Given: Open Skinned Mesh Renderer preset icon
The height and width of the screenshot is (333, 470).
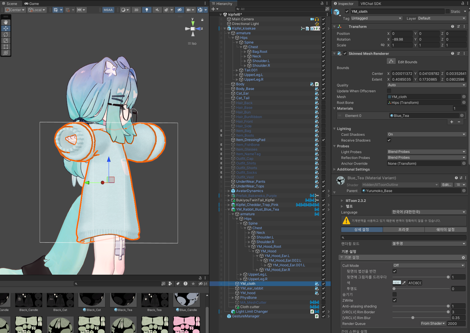Looking at the screenshot, I should coord(458,53).
